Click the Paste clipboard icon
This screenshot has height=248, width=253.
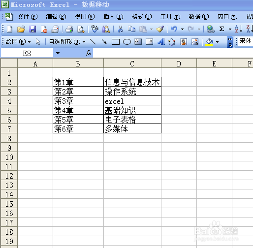click(143, 29)
